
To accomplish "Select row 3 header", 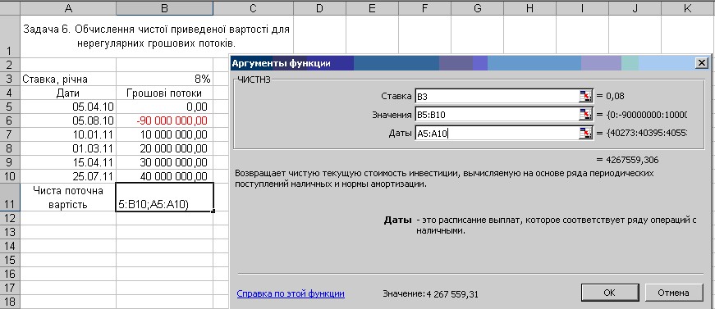I will (10, 79).
